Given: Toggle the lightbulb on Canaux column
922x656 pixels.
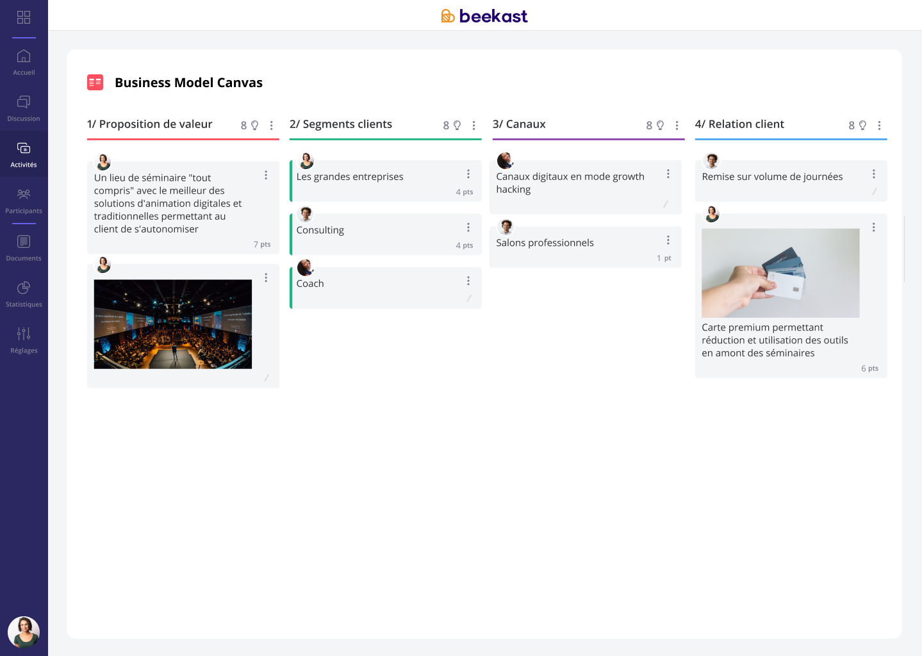Looking at the screenshot, I should [x=661, y=125].
